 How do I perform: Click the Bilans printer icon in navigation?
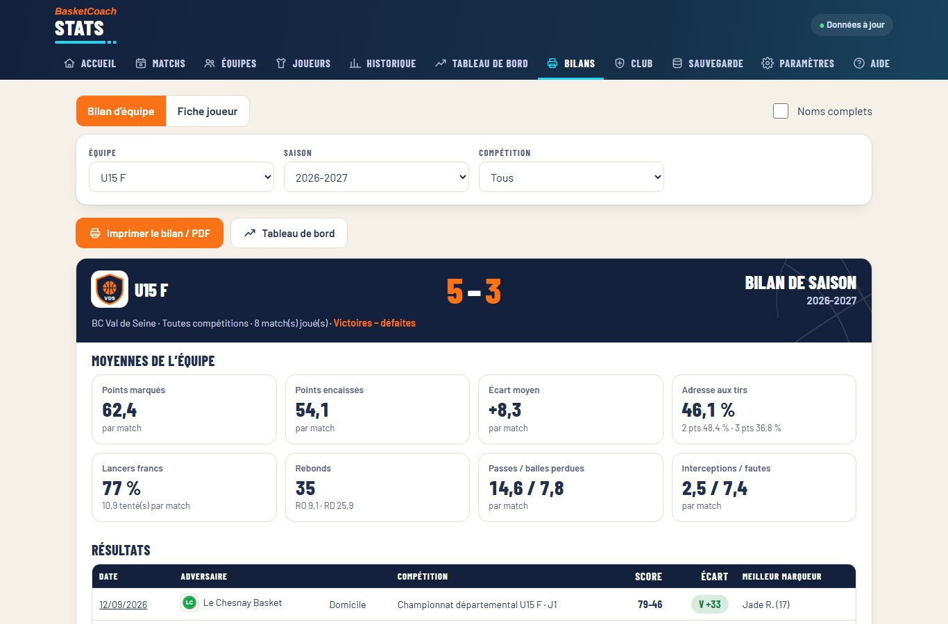tap(552, 63)
